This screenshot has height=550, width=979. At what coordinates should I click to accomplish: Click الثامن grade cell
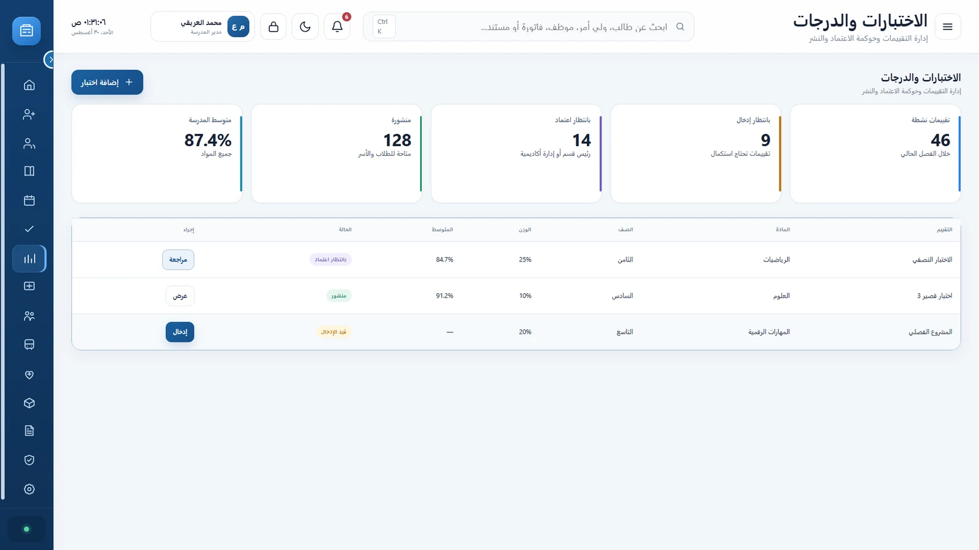(625, 260)
